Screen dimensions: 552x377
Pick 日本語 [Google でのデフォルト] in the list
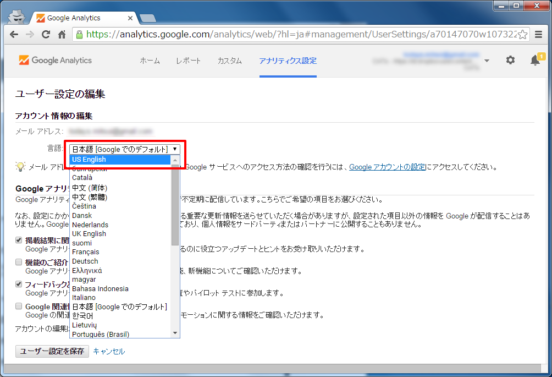(x=120, y=307)
